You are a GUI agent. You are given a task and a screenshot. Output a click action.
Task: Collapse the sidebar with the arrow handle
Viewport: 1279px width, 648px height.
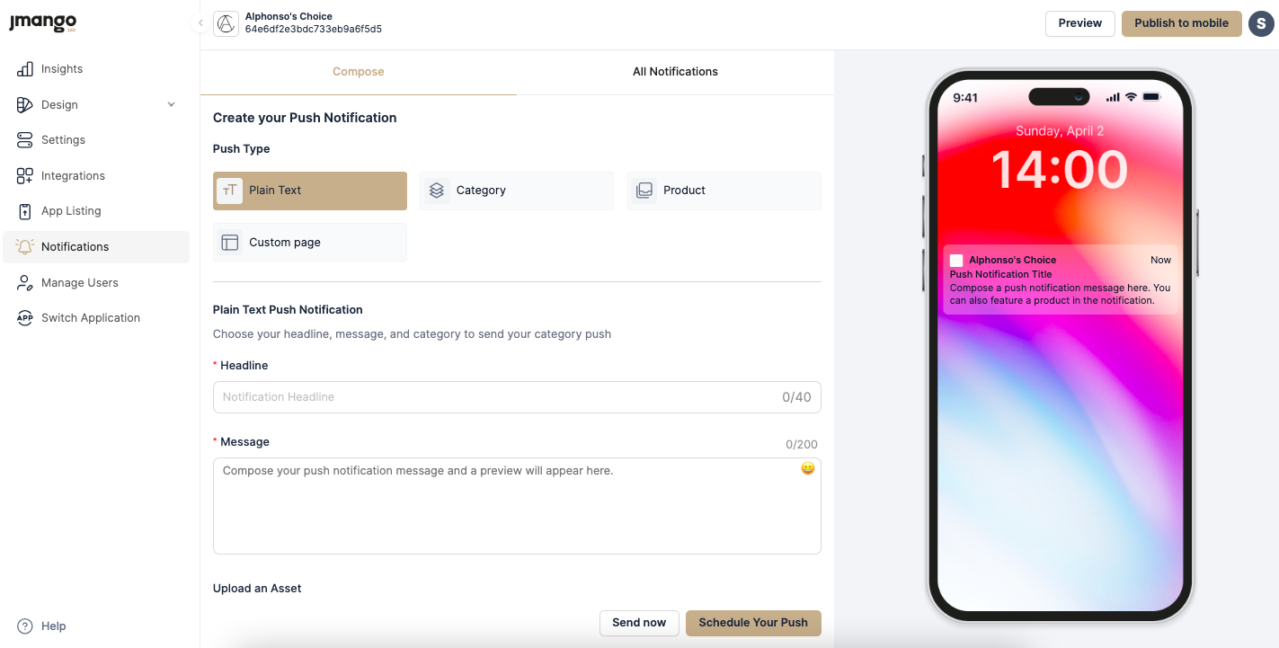200,23
